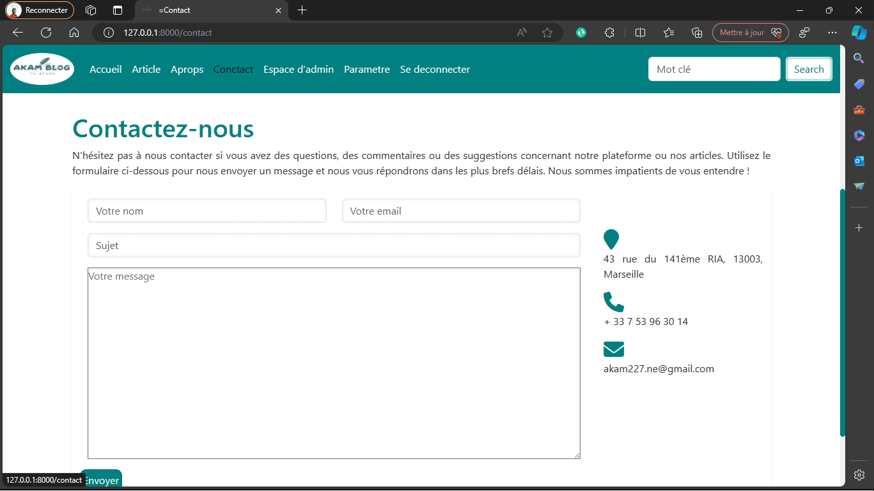Focus the Mot clé search field
The image size is (874, 491).
pos(714,70)
